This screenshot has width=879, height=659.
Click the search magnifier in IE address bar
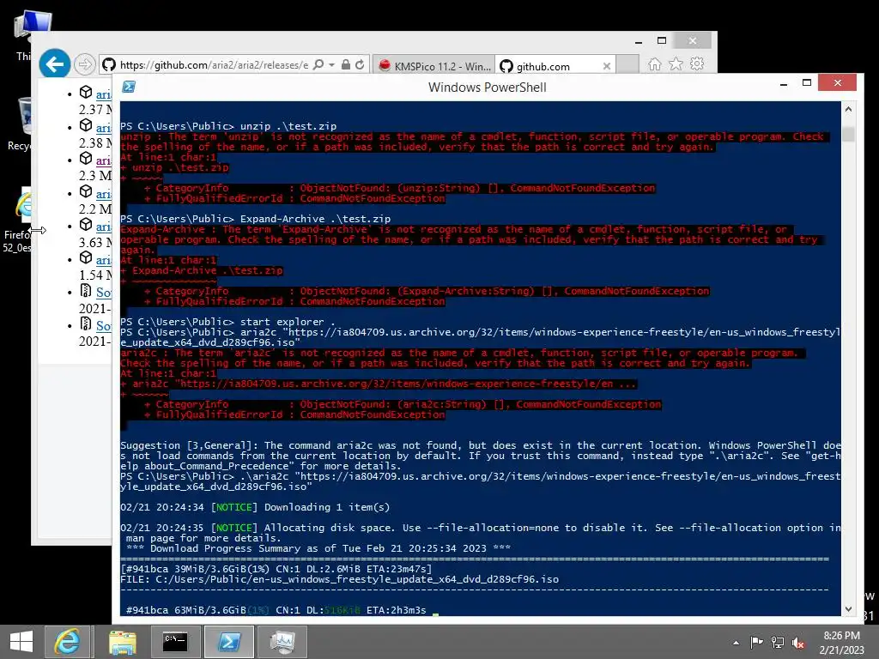coord(318,65)
